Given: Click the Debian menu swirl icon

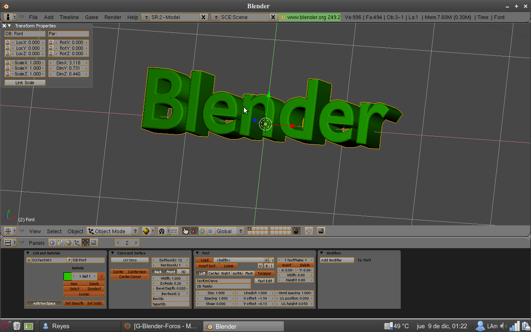Looking at the screenshot, I should click(x=5, y=326).
